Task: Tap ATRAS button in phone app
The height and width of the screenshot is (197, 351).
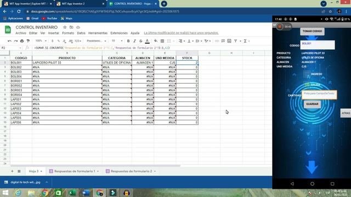Action: coord(346,113)
